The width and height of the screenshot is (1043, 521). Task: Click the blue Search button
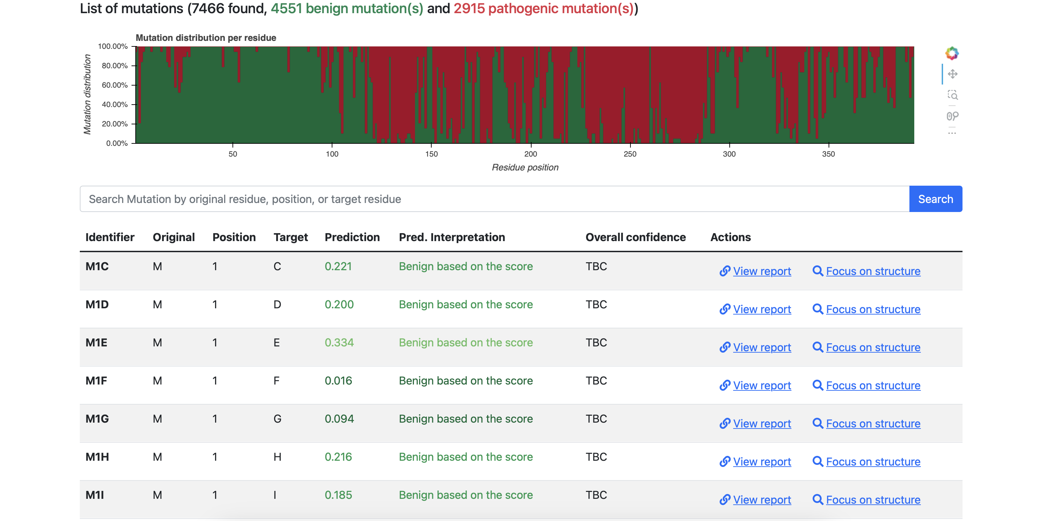click(x=935, y=199)
